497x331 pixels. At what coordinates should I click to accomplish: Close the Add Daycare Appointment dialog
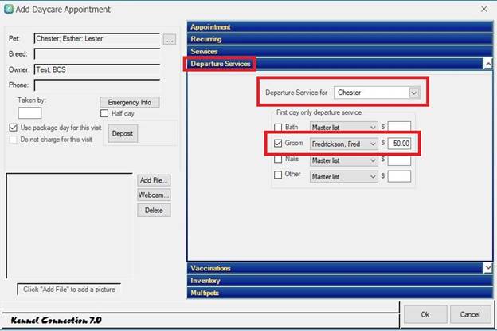(x=484, y=9)
